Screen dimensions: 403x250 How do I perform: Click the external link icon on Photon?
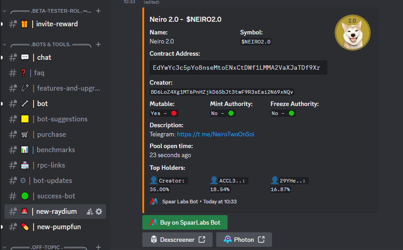262,240
